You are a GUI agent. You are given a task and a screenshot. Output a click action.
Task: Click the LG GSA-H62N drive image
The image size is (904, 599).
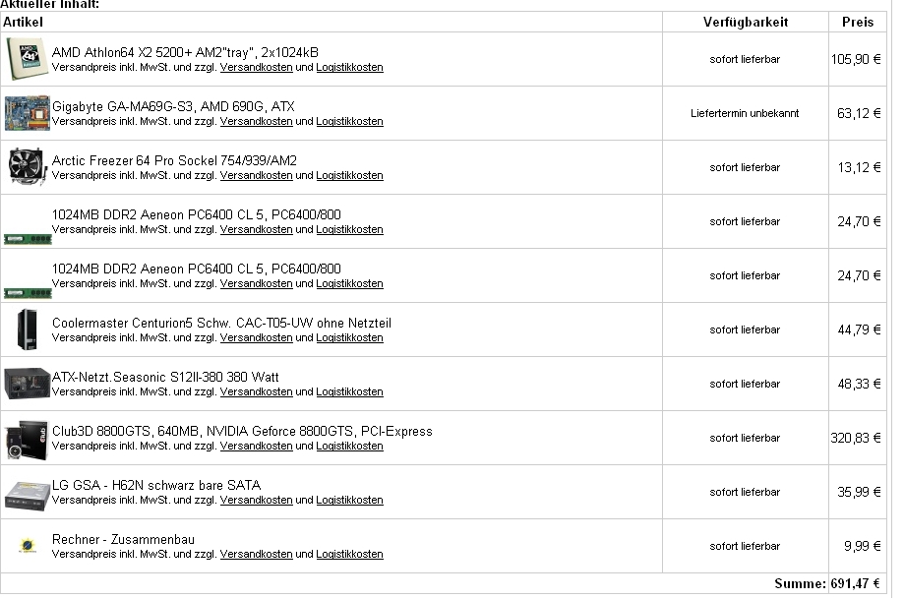click(x=28, y=497)
